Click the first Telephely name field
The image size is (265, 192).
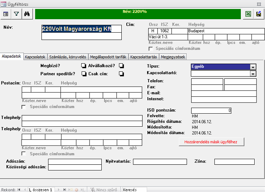click(82, 118)
